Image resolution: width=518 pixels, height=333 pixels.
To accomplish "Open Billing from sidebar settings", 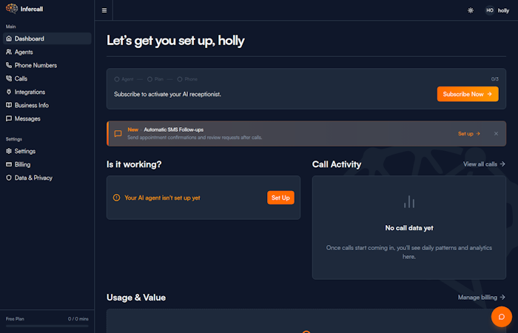I will point(23,164).
